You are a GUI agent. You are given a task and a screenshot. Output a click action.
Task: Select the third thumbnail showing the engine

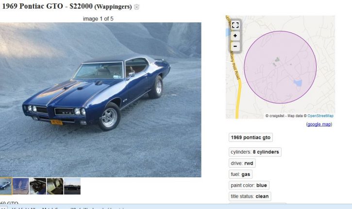click(38, 186)
